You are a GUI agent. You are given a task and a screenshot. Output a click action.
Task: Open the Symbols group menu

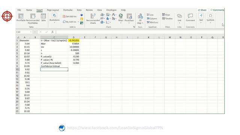(210, 18)
